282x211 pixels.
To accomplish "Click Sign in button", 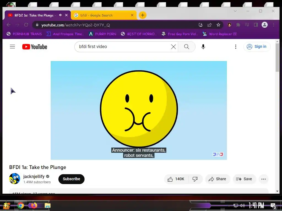I will (257, 47).
